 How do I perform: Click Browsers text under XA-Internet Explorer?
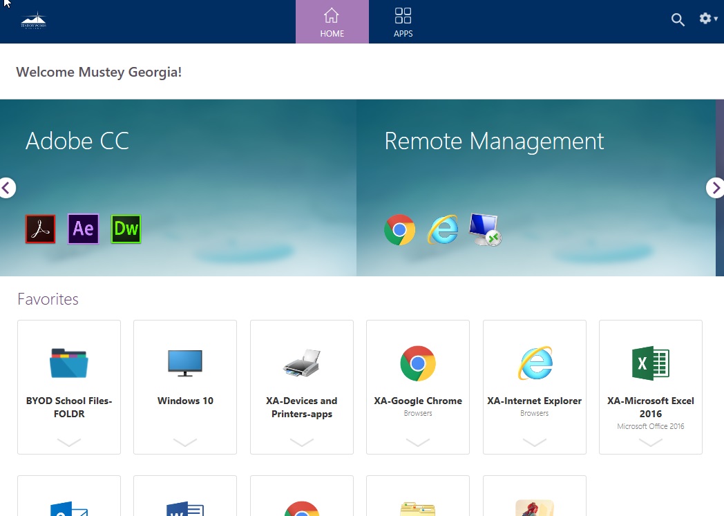535,414
